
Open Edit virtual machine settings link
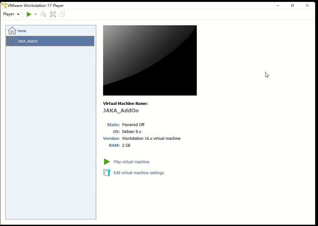139,173
